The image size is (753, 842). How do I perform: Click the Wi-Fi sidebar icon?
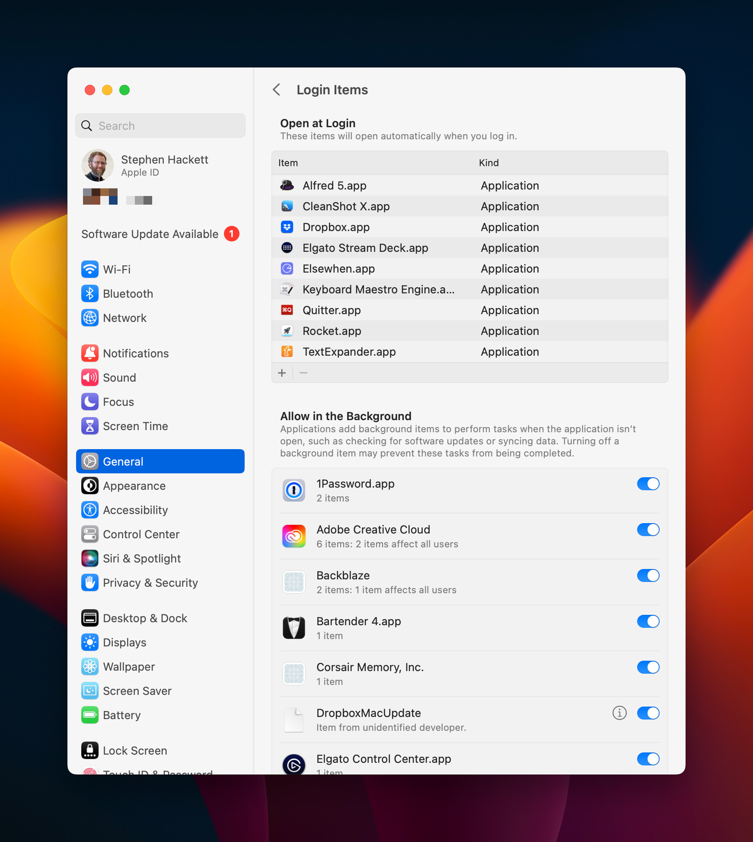90,269
